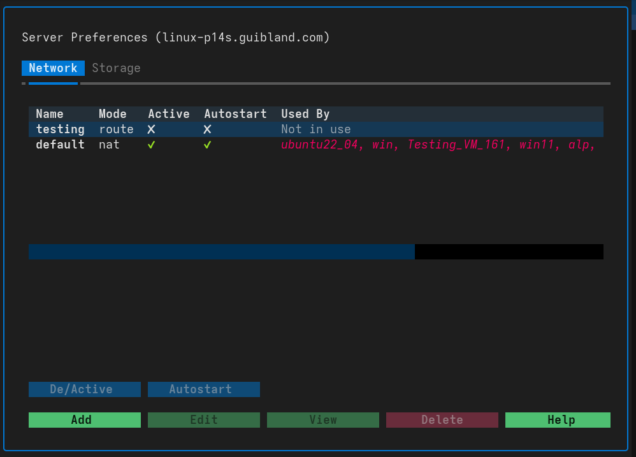Click the Autostart checkmark on default network
The width and height of the screenshot is (636, 457).
[207, 145]
